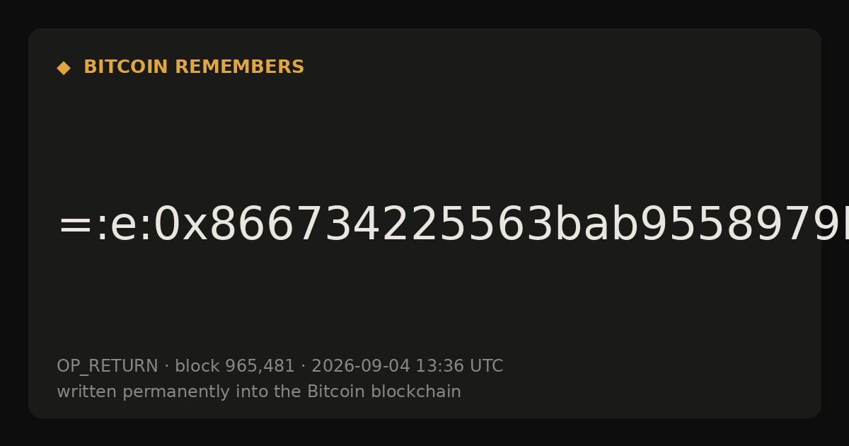Click the orange diamond icon
This screenshot has height=446, width=849.
63,67
